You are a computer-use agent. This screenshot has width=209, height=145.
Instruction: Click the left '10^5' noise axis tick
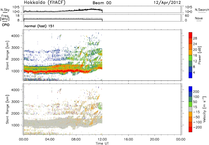coord(16,7)
